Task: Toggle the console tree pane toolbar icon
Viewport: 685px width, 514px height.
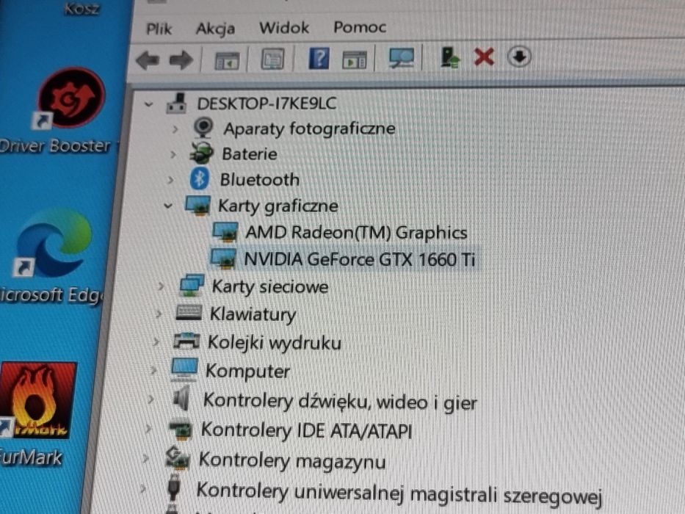Action: [x=227, y=61]
